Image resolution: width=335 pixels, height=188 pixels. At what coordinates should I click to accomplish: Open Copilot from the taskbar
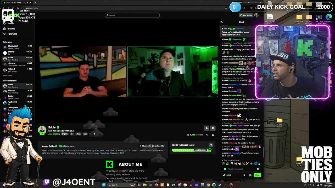coord(139,185)
